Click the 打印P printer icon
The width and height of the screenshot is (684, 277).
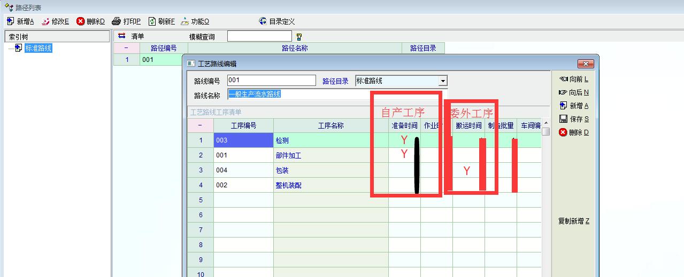click(117, 21)
